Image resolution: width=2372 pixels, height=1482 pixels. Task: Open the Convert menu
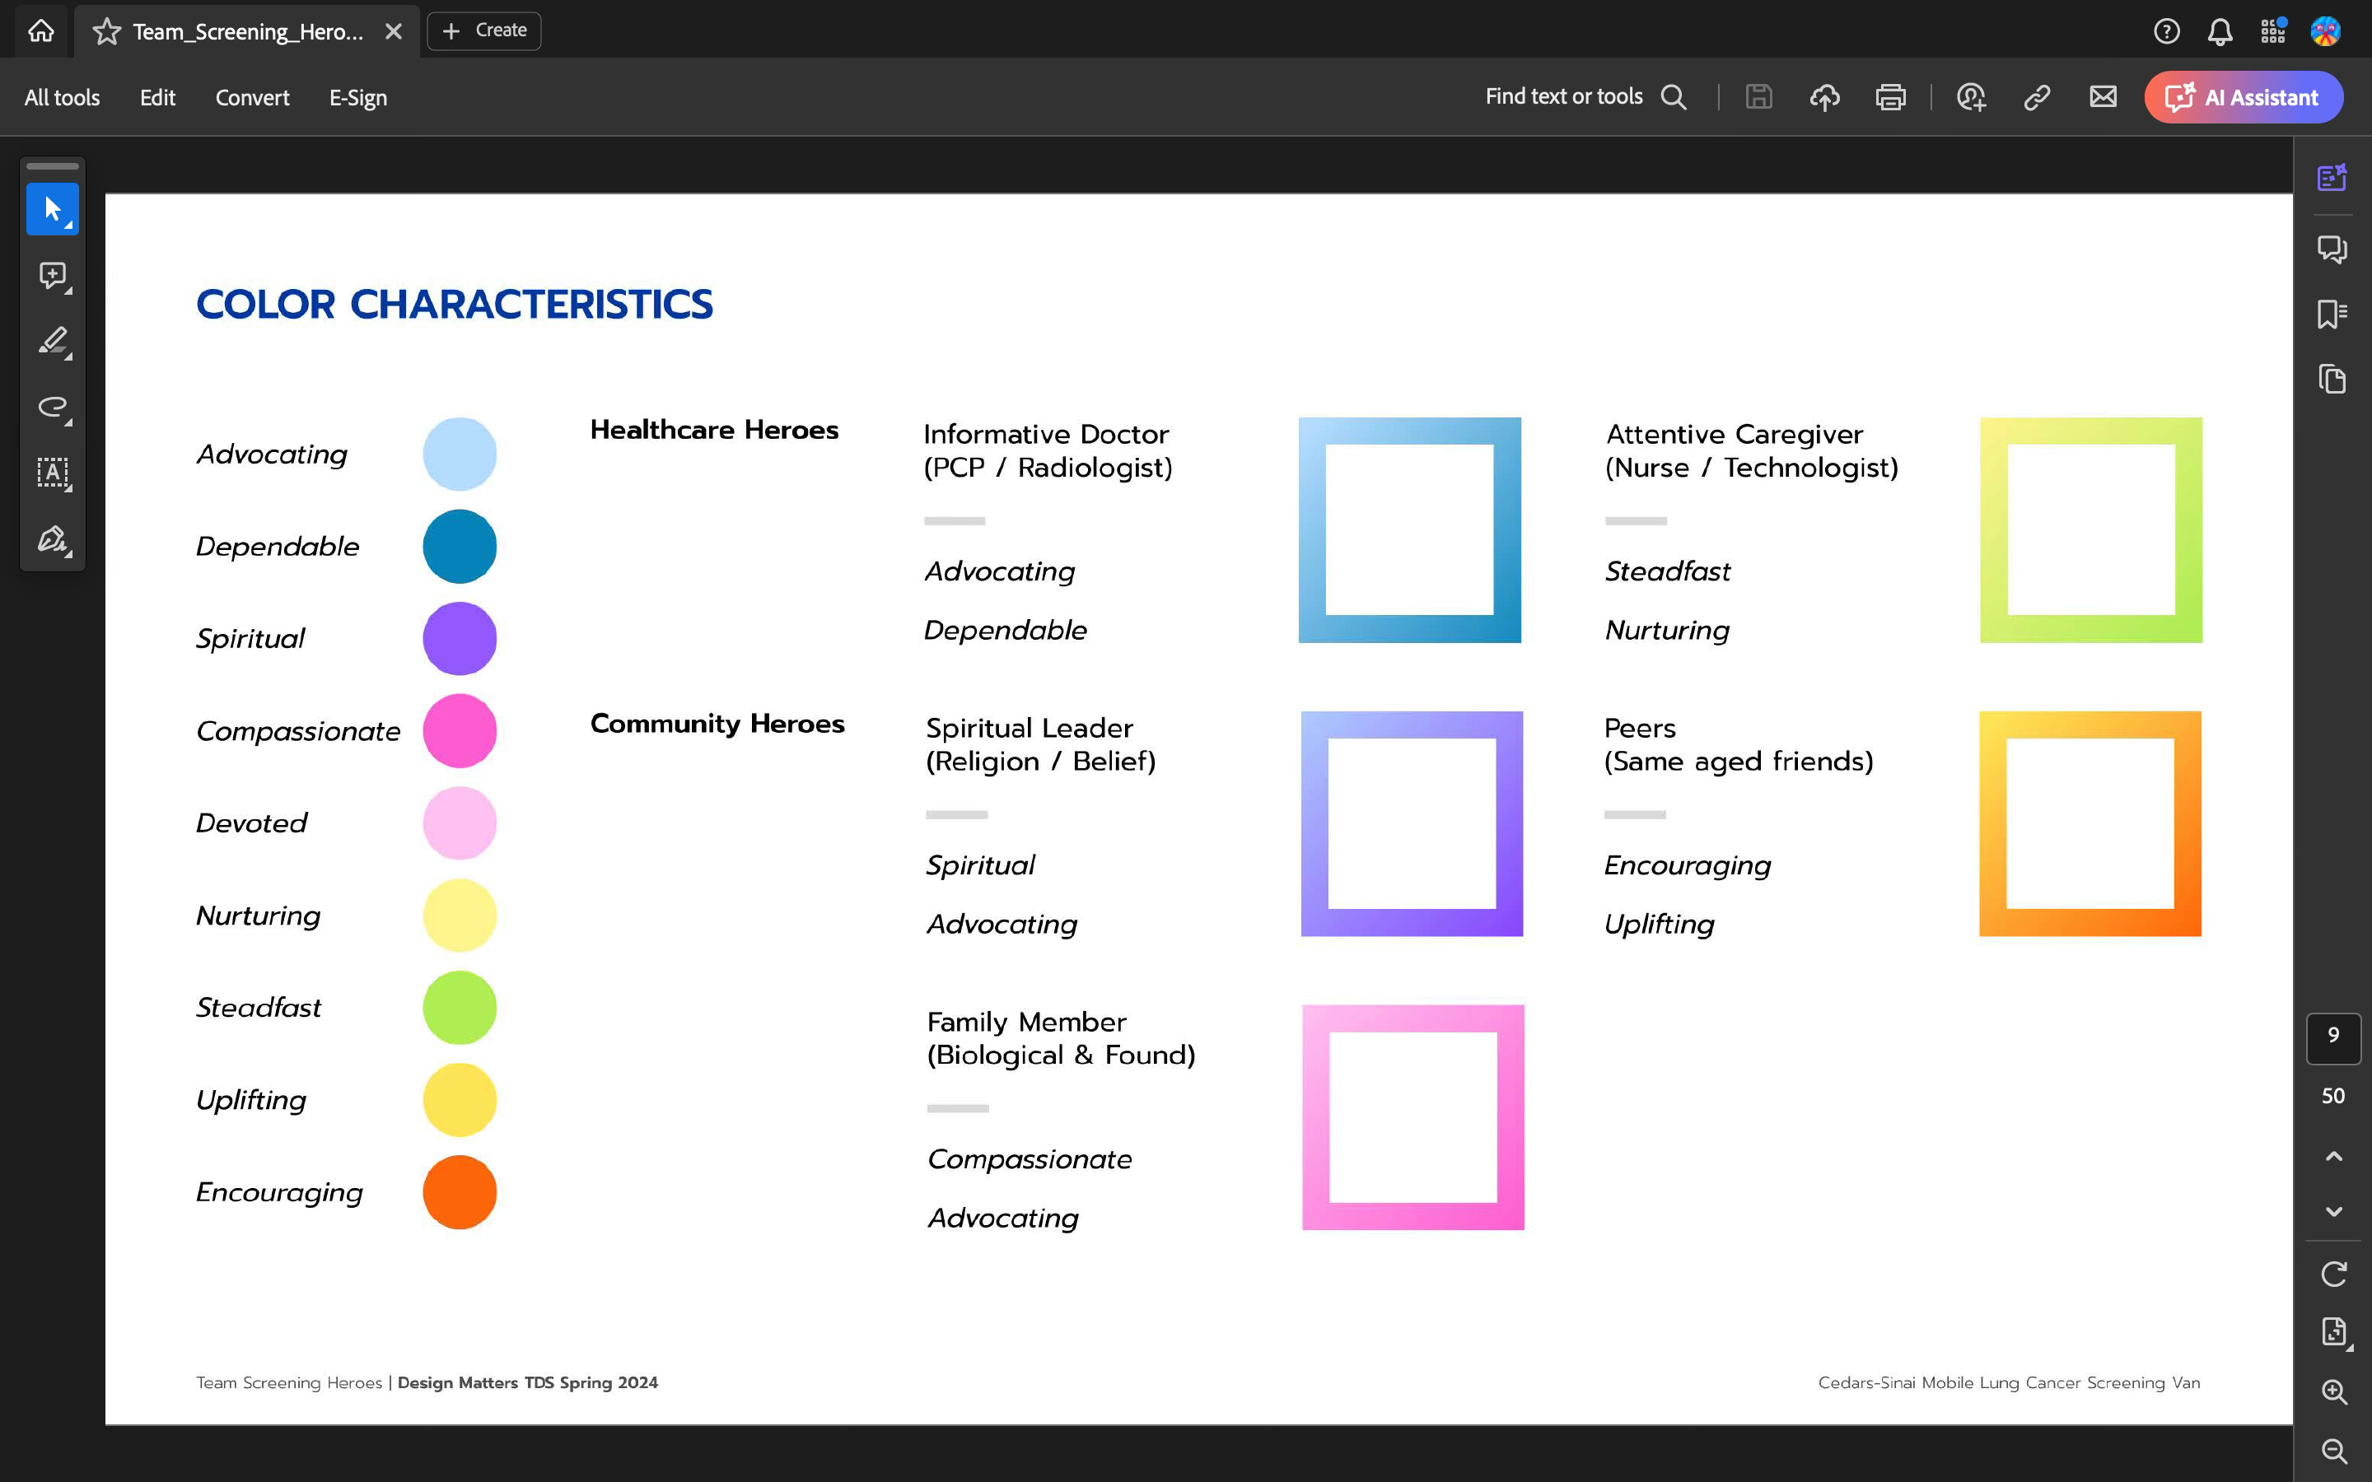tap(252, 97)
